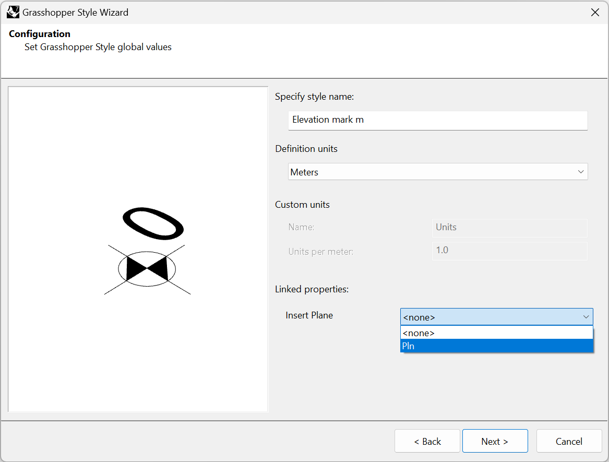609x462 pixels.
Task: Go back with the '< Back' button
Action: click(x=427, y=441)
